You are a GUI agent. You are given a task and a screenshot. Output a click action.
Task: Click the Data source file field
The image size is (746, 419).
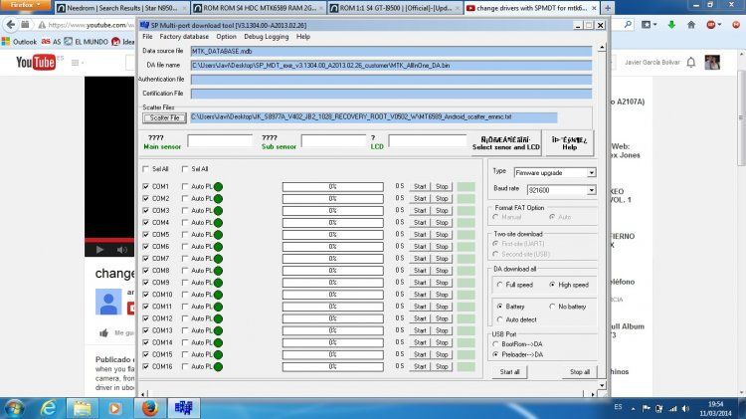(x=391, y=52)
